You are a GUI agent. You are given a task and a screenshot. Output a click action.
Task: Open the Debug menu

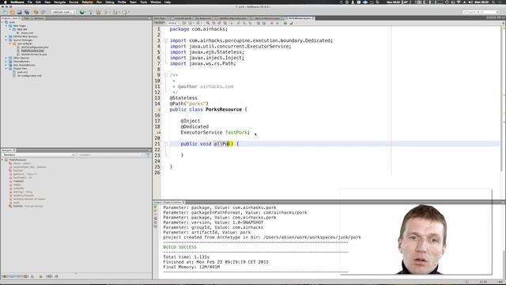pyautogui.click(x=110, y=2)
